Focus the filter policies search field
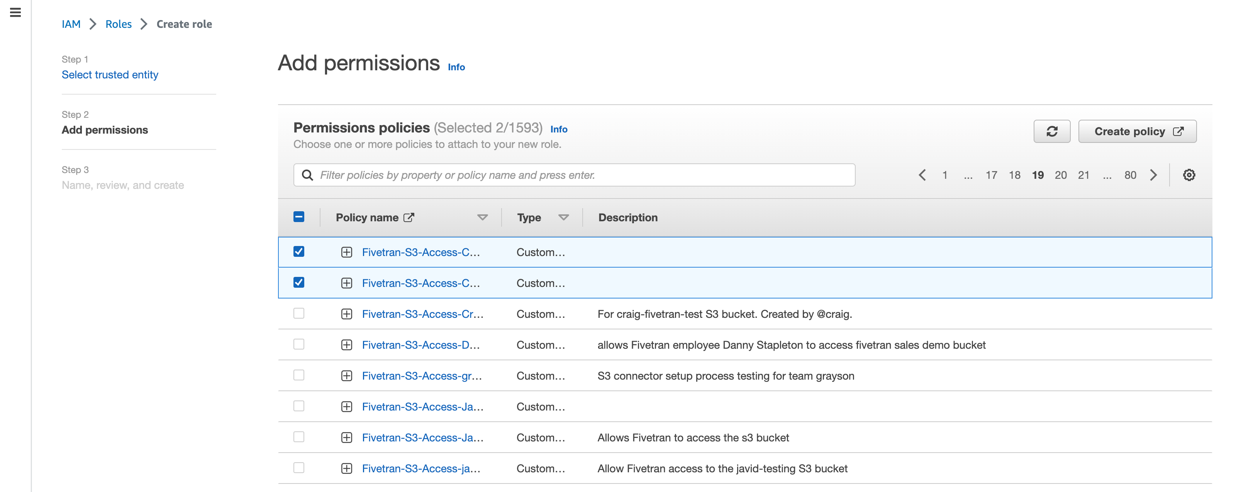This screenshot has height=492, width=1241. click(574, 175)
